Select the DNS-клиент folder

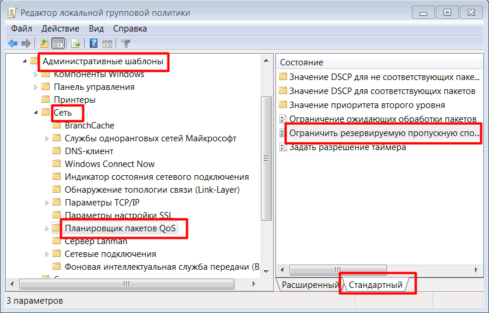(x=88, y=151)
